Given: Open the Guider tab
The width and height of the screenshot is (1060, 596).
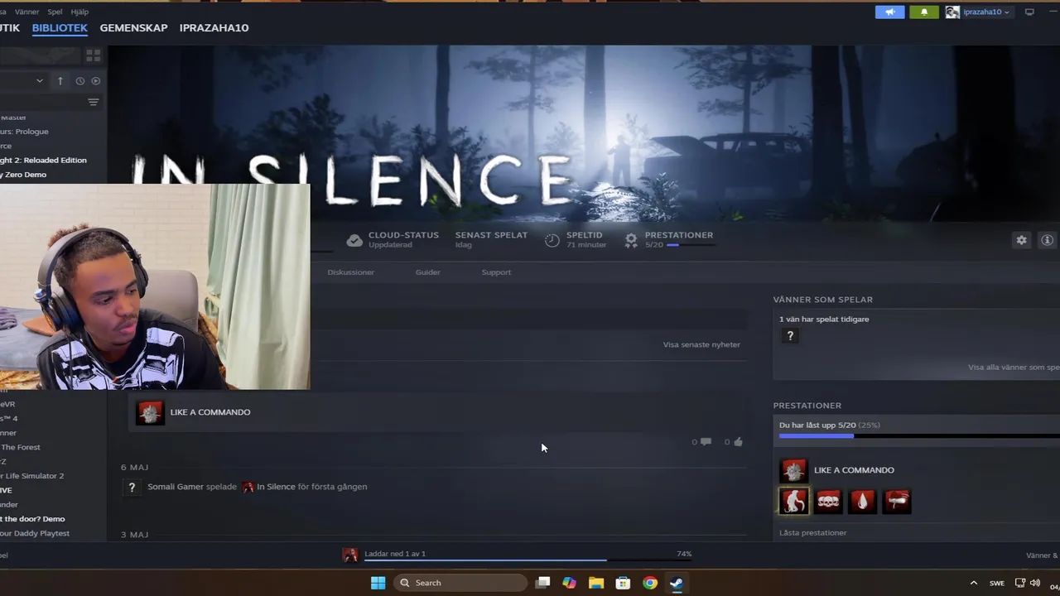Looking at the screenshot, I should 428,272.
